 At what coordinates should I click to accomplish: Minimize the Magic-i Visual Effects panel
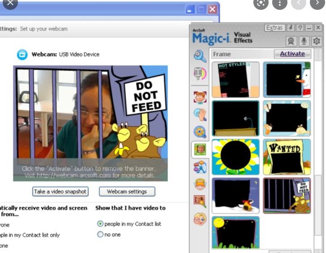coord(309,28)
